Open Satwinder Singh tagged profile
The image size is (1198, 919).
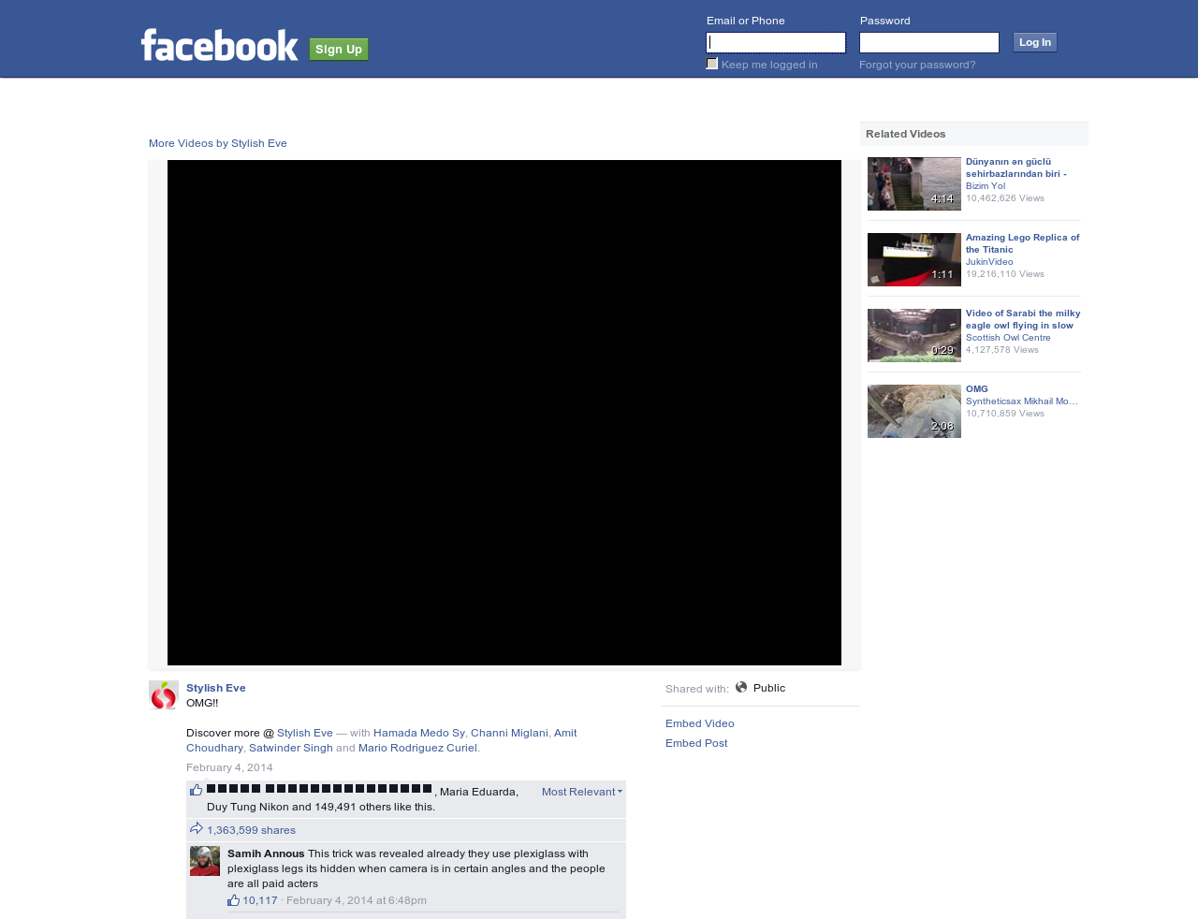pos(291,748)
